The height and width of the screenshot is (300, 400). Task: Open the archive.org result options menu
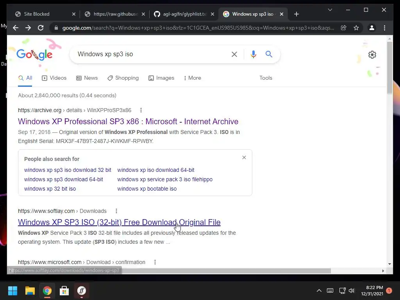pos(141,110)
